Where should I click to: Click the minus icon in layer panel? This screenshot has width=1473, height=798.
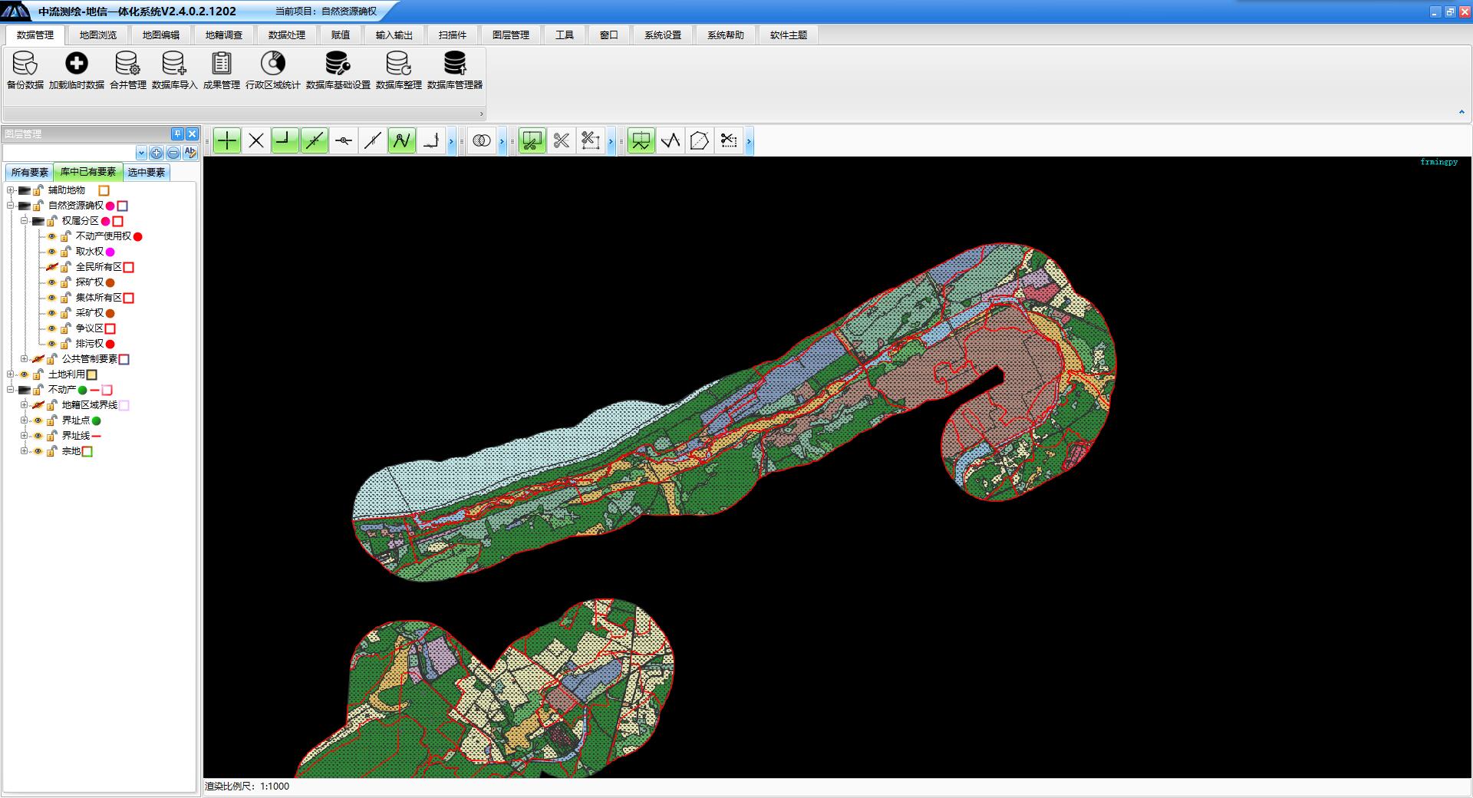[x=173, y=153]
